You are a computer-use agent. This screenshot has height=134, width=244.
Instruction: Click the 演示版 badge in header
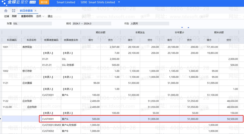tap(44, 2)
